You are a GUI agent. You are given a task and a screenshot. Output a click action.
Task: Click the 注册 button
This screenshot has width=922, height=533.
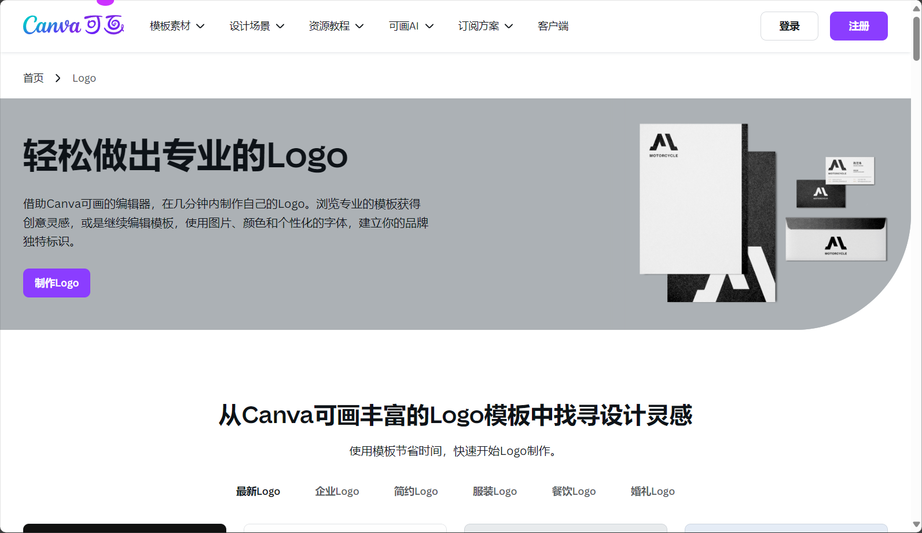click(859, 26)
